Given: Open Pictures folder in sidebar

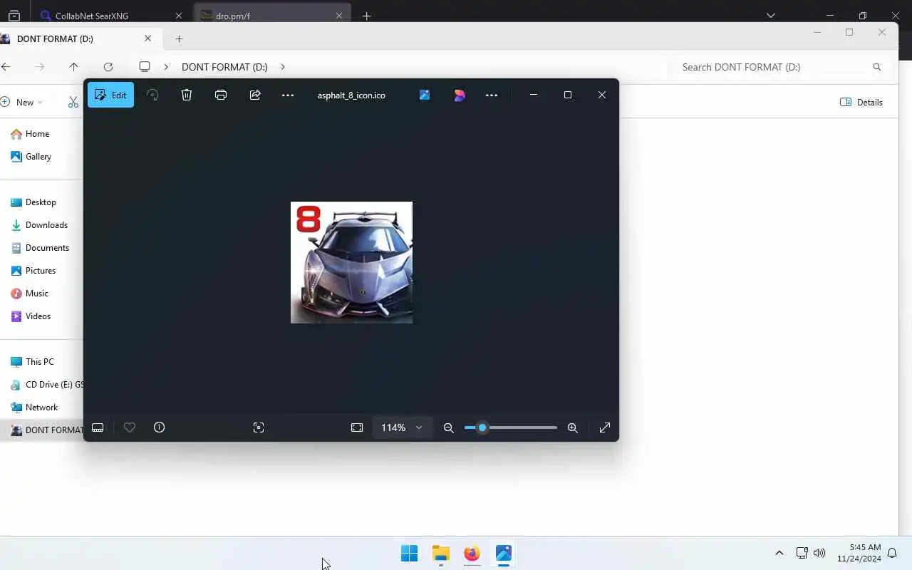Looking at the screenshot, I should pyautogui.click(x=34, y=270).
